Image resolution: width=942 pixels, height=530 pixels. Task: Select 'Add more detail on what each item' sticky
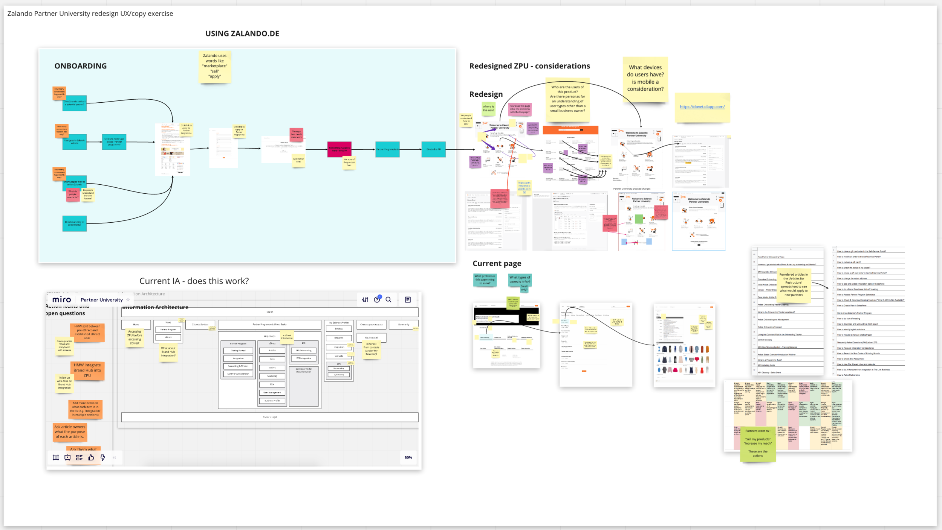[x=85, y=409]
